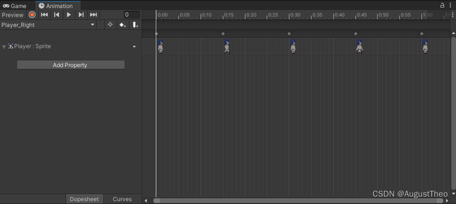Click the Add Property button
Image resolution: width=456 pixels, height=204 pixels.
(71, 65)
